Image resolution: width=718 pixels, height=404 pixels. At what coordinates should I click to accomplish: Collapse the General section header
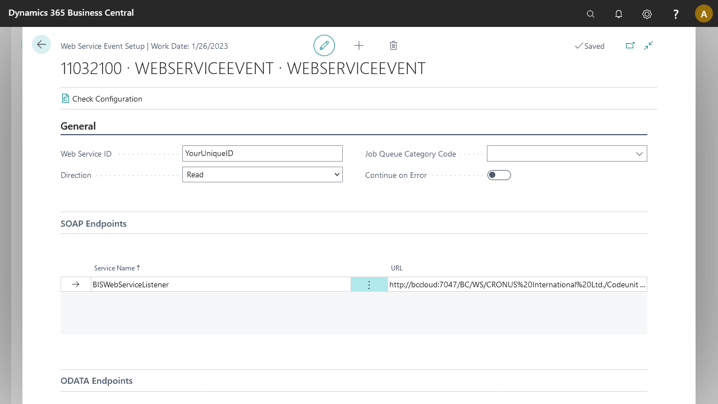coord(78,126)
